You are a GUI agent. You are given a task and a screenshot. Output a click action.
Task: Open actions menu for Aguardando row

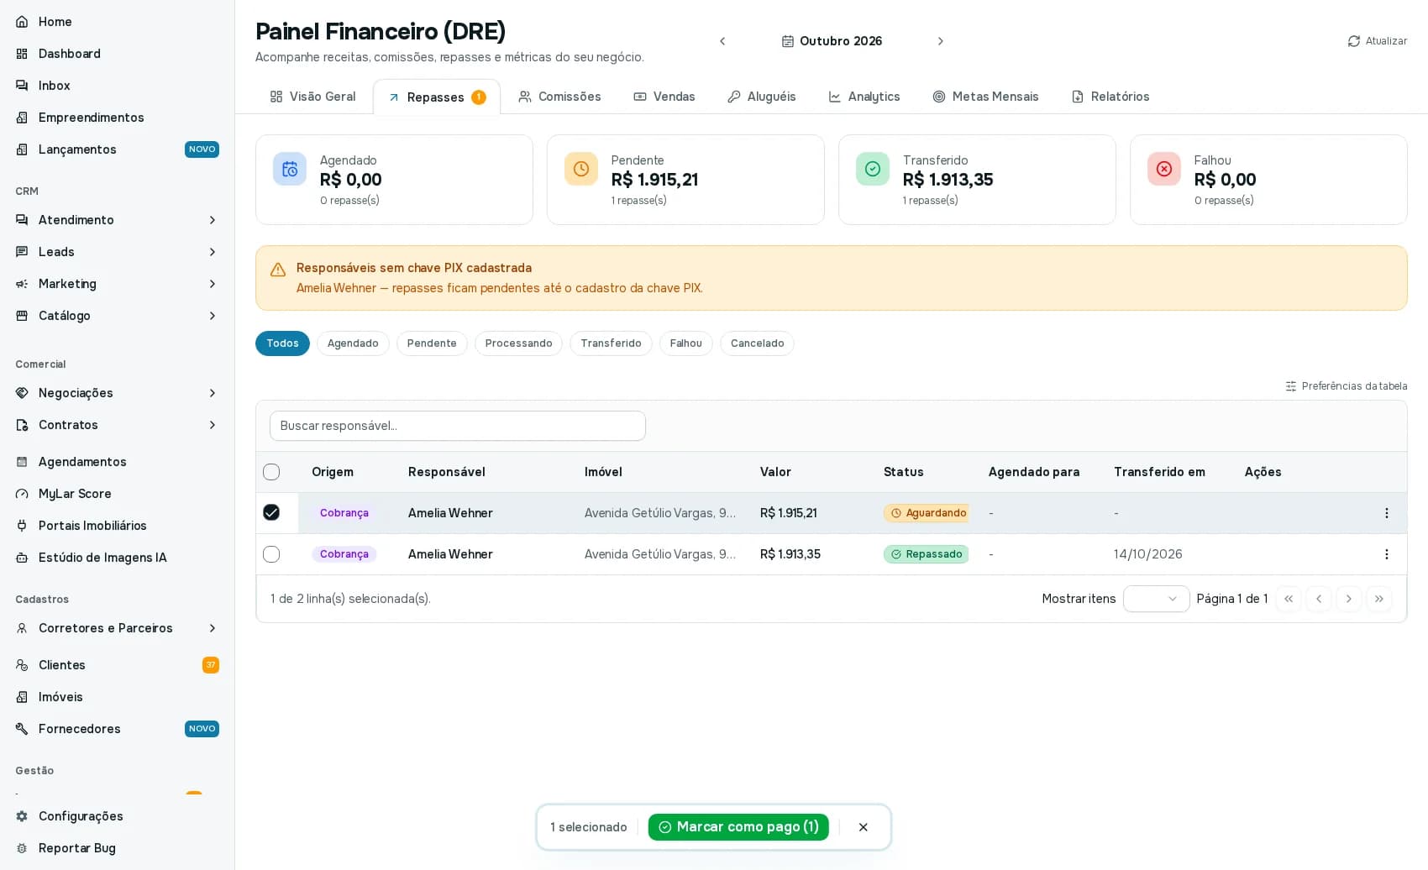click(x=1386, y=513)
